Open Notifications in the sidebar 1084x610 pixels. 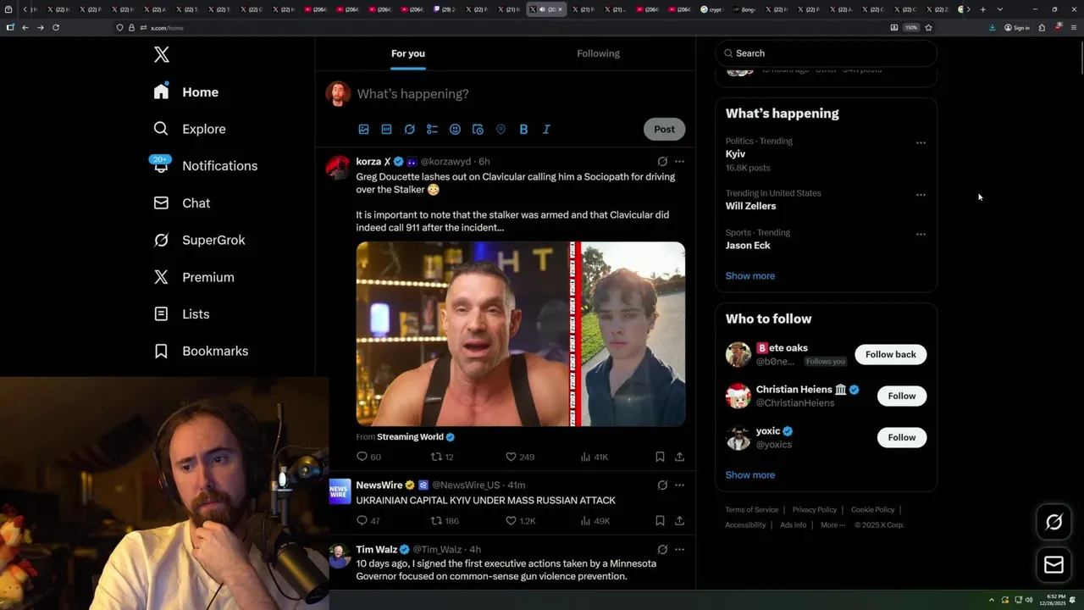pyautogui.click(x=205, y=166)
